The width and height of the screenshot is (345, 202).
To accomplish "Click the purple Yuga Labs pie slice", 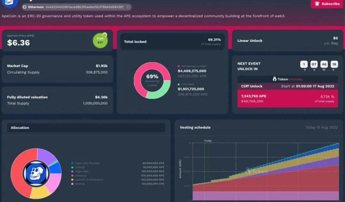I will pos(46,156).
